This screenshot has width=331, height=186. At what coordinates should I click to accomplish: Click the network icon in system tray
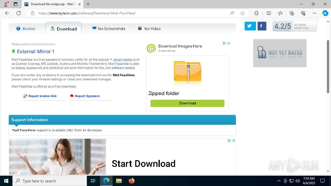[291, 181]
